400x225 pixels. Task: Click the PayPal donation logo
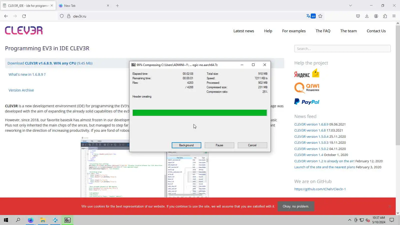click(307, 102)
